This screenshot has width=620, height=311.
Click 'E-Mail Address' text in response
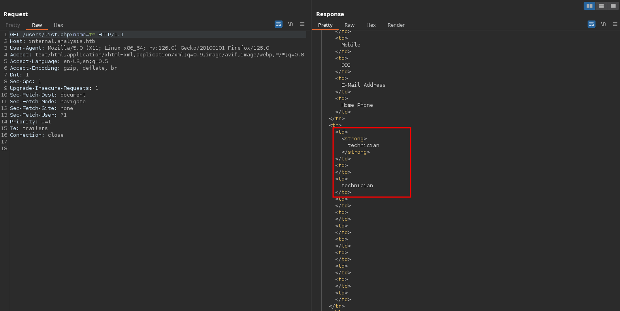click(364, 85)
